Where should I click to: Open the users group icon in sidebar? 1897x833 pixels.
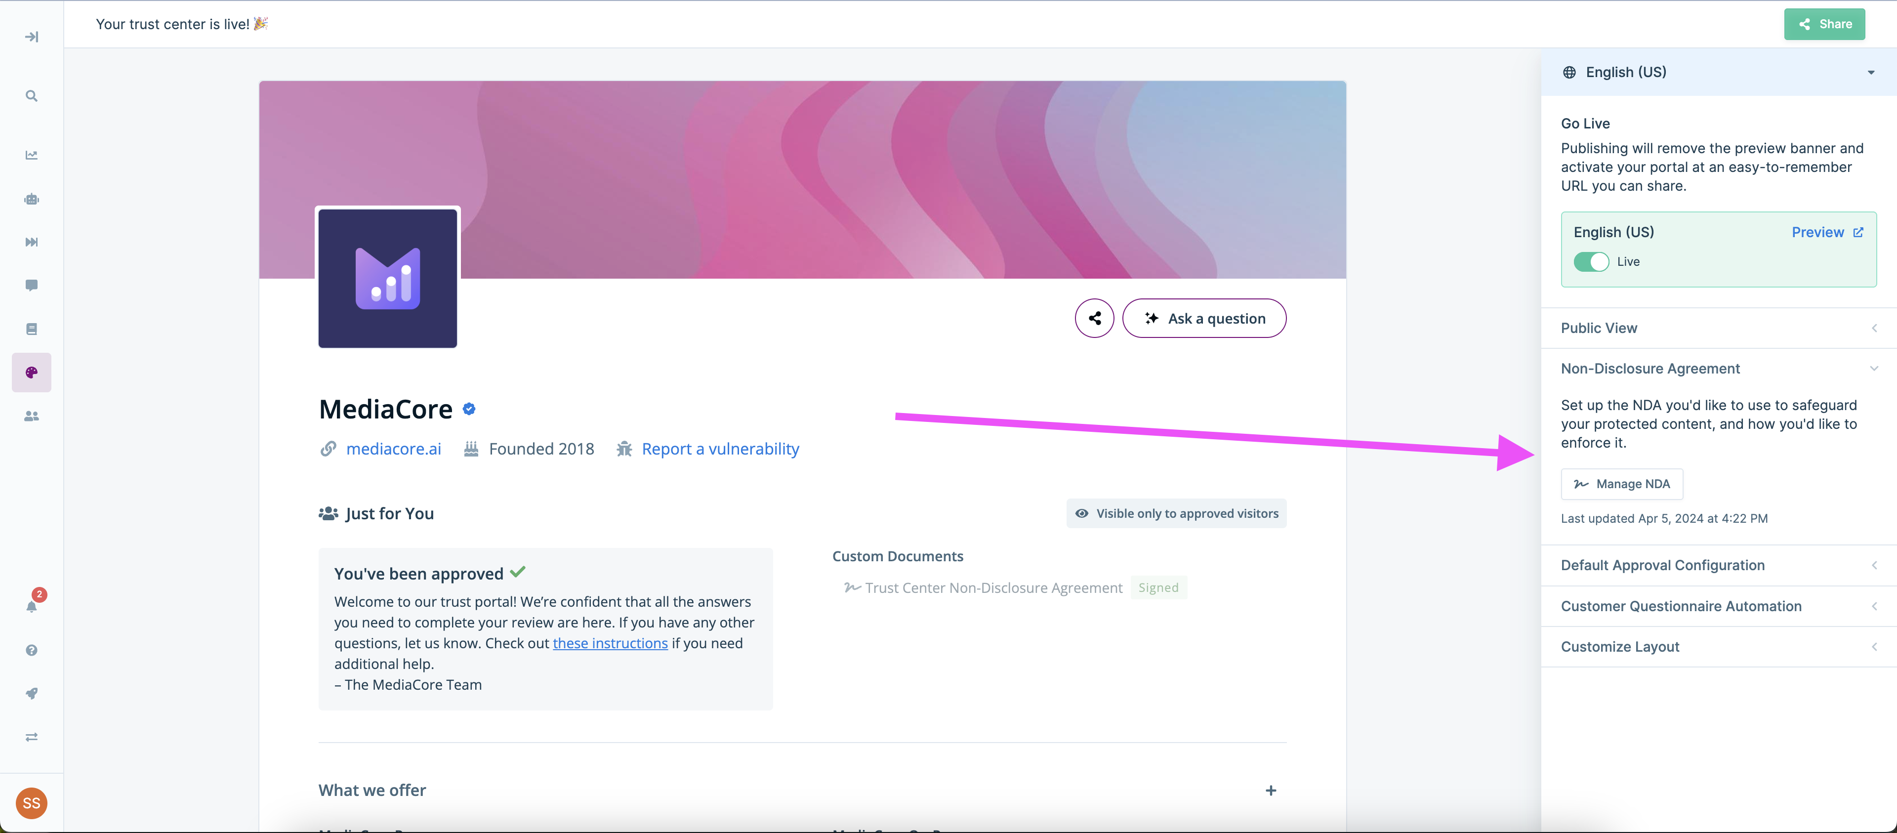click(x=31, y=416)
